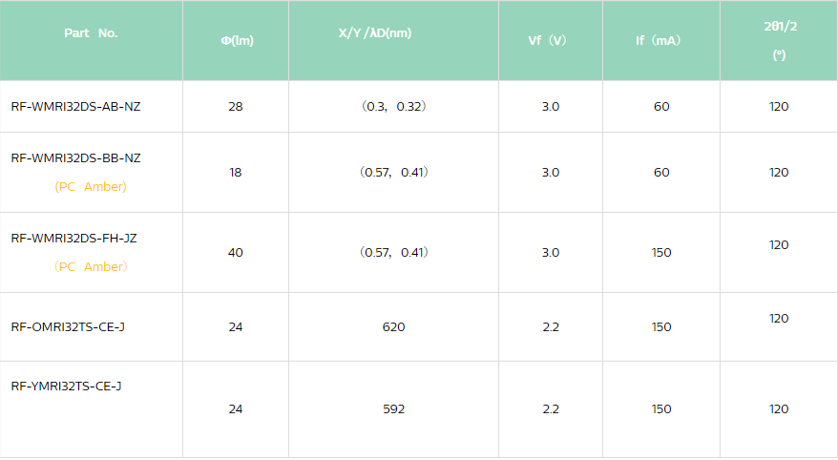This screenshot has height=460, width=838.
Task: Click the Vf (V) column header
Action: point(548,40)
